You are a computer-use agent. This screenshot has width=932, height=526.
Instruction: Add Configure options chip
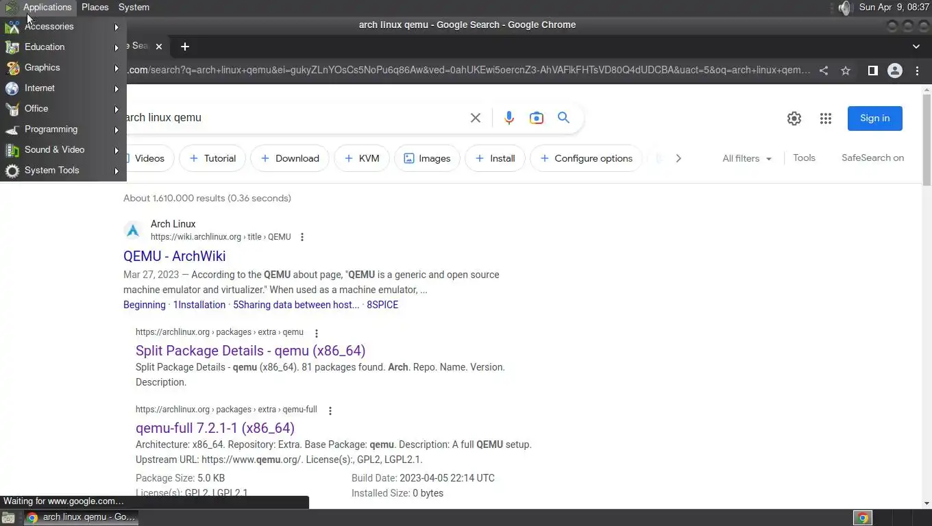tap(586, 158)
